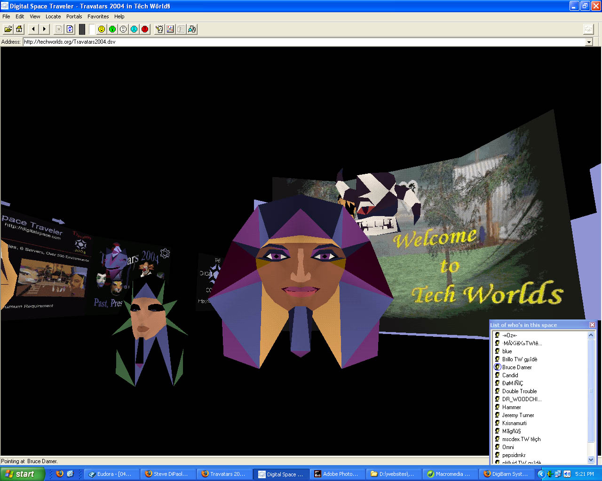Open the Favorites menu
Image resolution: width=602 pixels, height=481 pixels.
(x=98, y=16)
